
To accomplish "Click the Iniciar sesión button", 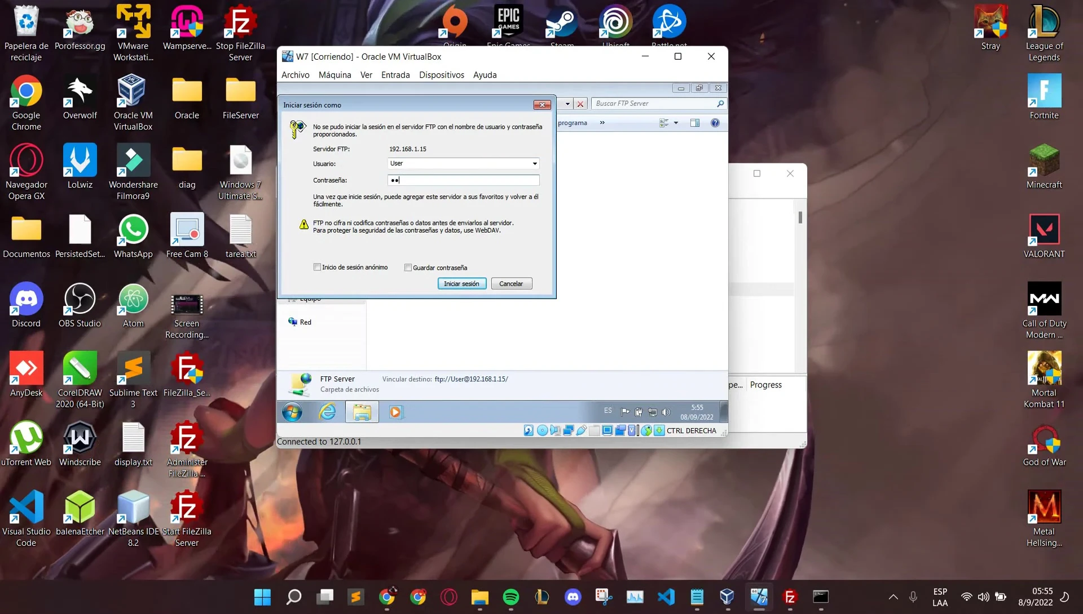I will pos(461,284).
